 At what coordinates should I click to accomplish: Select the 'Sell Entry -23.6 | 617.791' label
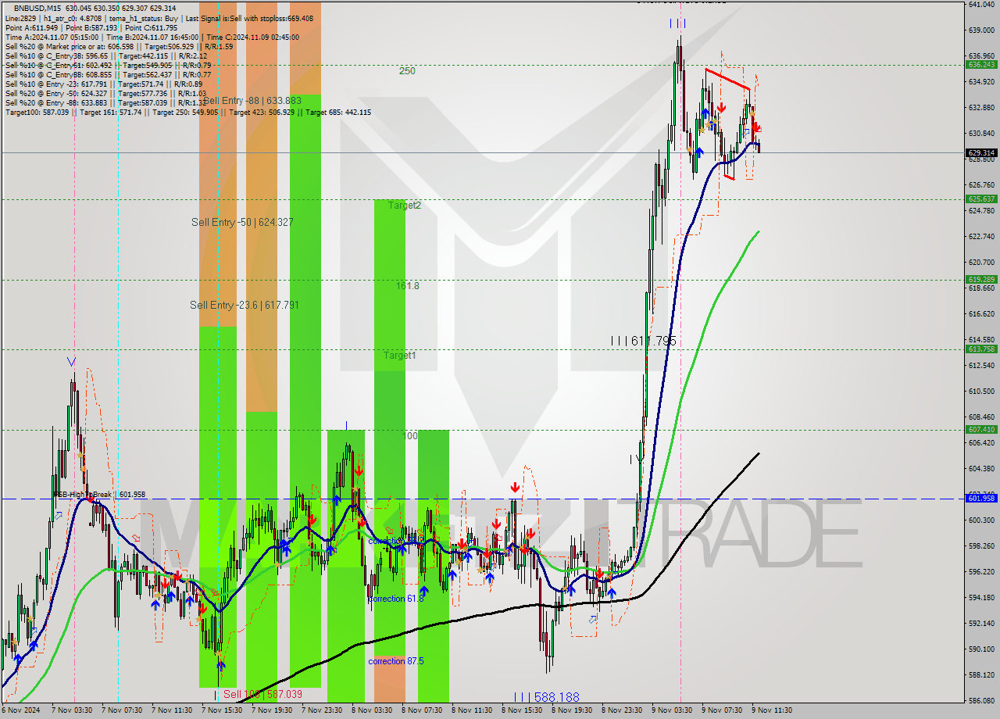[244, 305]
